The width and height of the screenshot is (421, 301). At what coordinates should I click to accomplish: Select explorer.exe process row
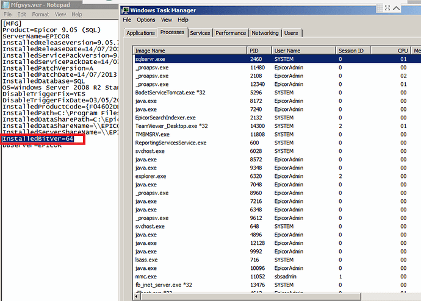278,176
